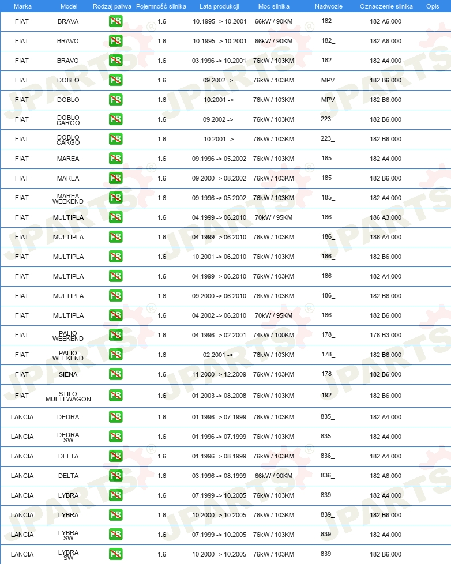Select the BRAVA model cell
Viewport: 451px width, 564px height.
[x=68, y=21]
